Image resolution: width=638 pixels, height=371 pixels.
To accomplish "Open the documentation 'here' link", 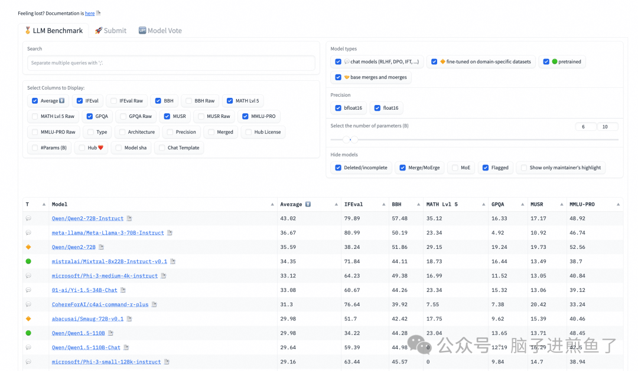I will (89, 13).
